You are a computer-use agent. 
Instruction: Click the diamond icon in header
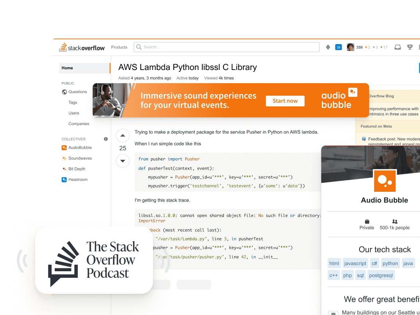(x=328, y=47)
